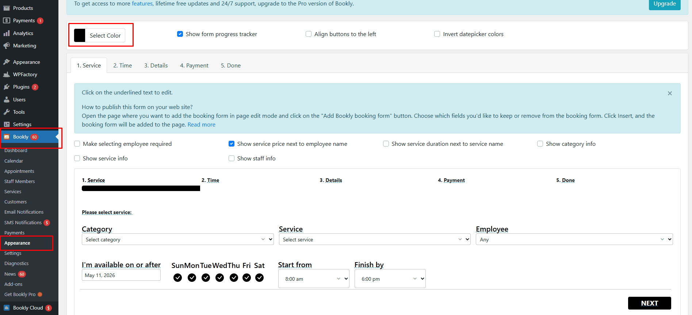Open Bookly Services submenu item
692x315 pixels.
pos(13,191)
